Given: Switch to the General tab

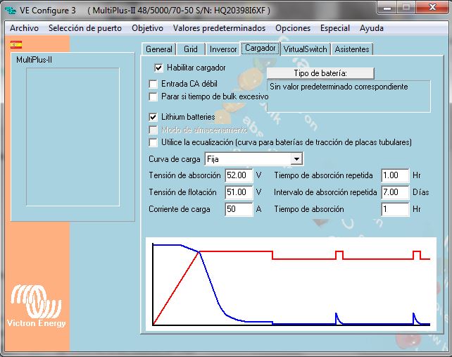Looking at the screenshot, I should tap(159, 49).
